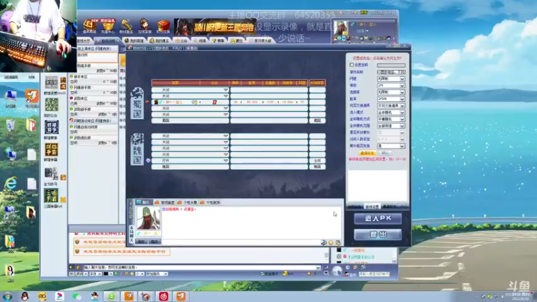537x302 pixels.
Task: Open the 选人模式 dropdown showing 全体随机
Action: point(391,112)
